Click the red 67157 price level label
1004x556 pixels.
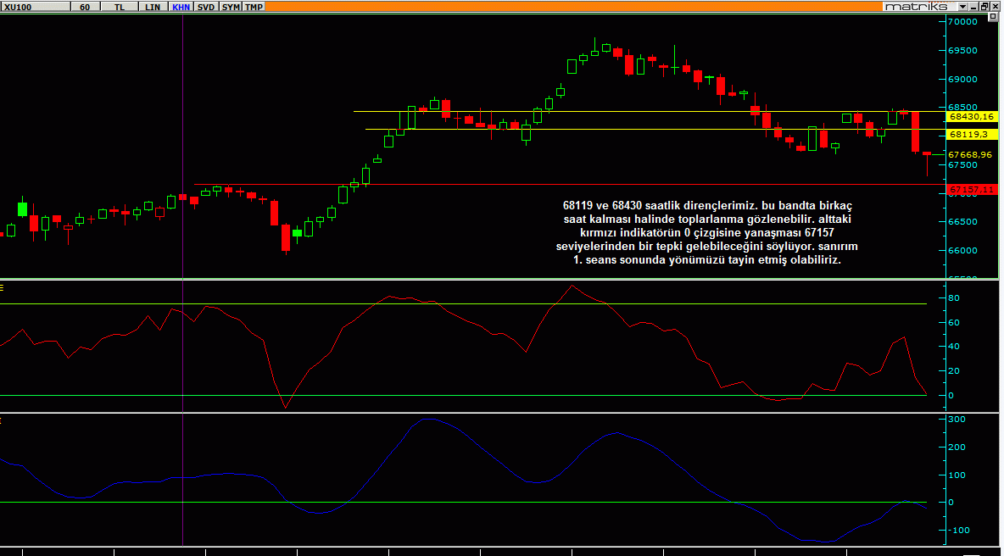click(972, 189)
